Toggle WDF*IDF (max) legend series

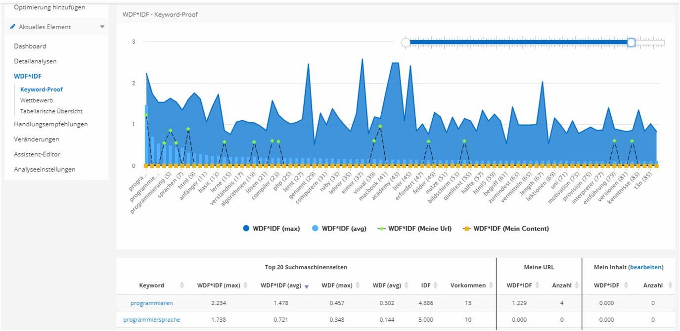click(271, 229)
